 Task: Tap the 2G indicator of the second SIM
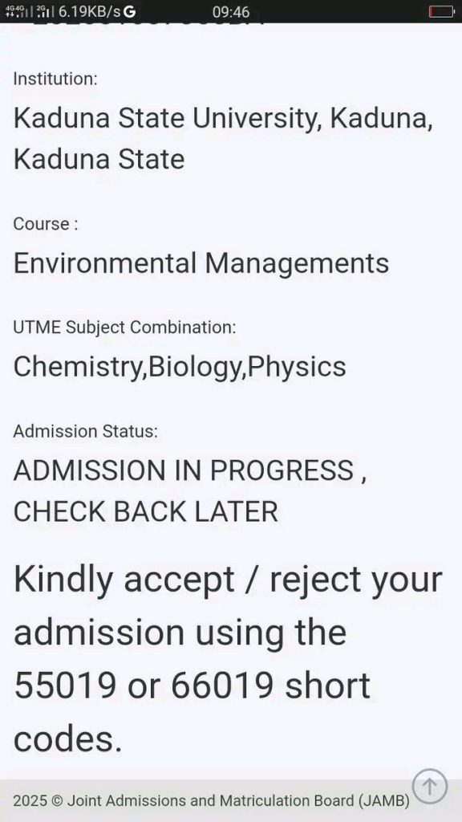click(40, 10)
